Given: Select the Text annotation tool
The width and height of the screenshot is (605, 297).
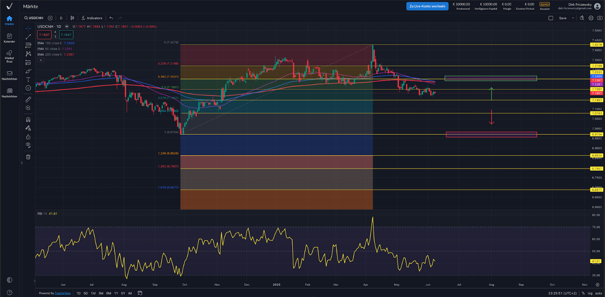Looking at the screenshot, I should pos(28,79).
